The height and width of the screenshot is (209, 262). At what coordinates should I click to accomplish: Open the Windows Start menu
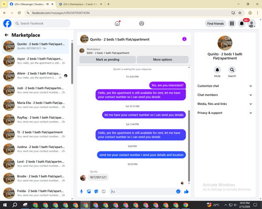point(5,205)
